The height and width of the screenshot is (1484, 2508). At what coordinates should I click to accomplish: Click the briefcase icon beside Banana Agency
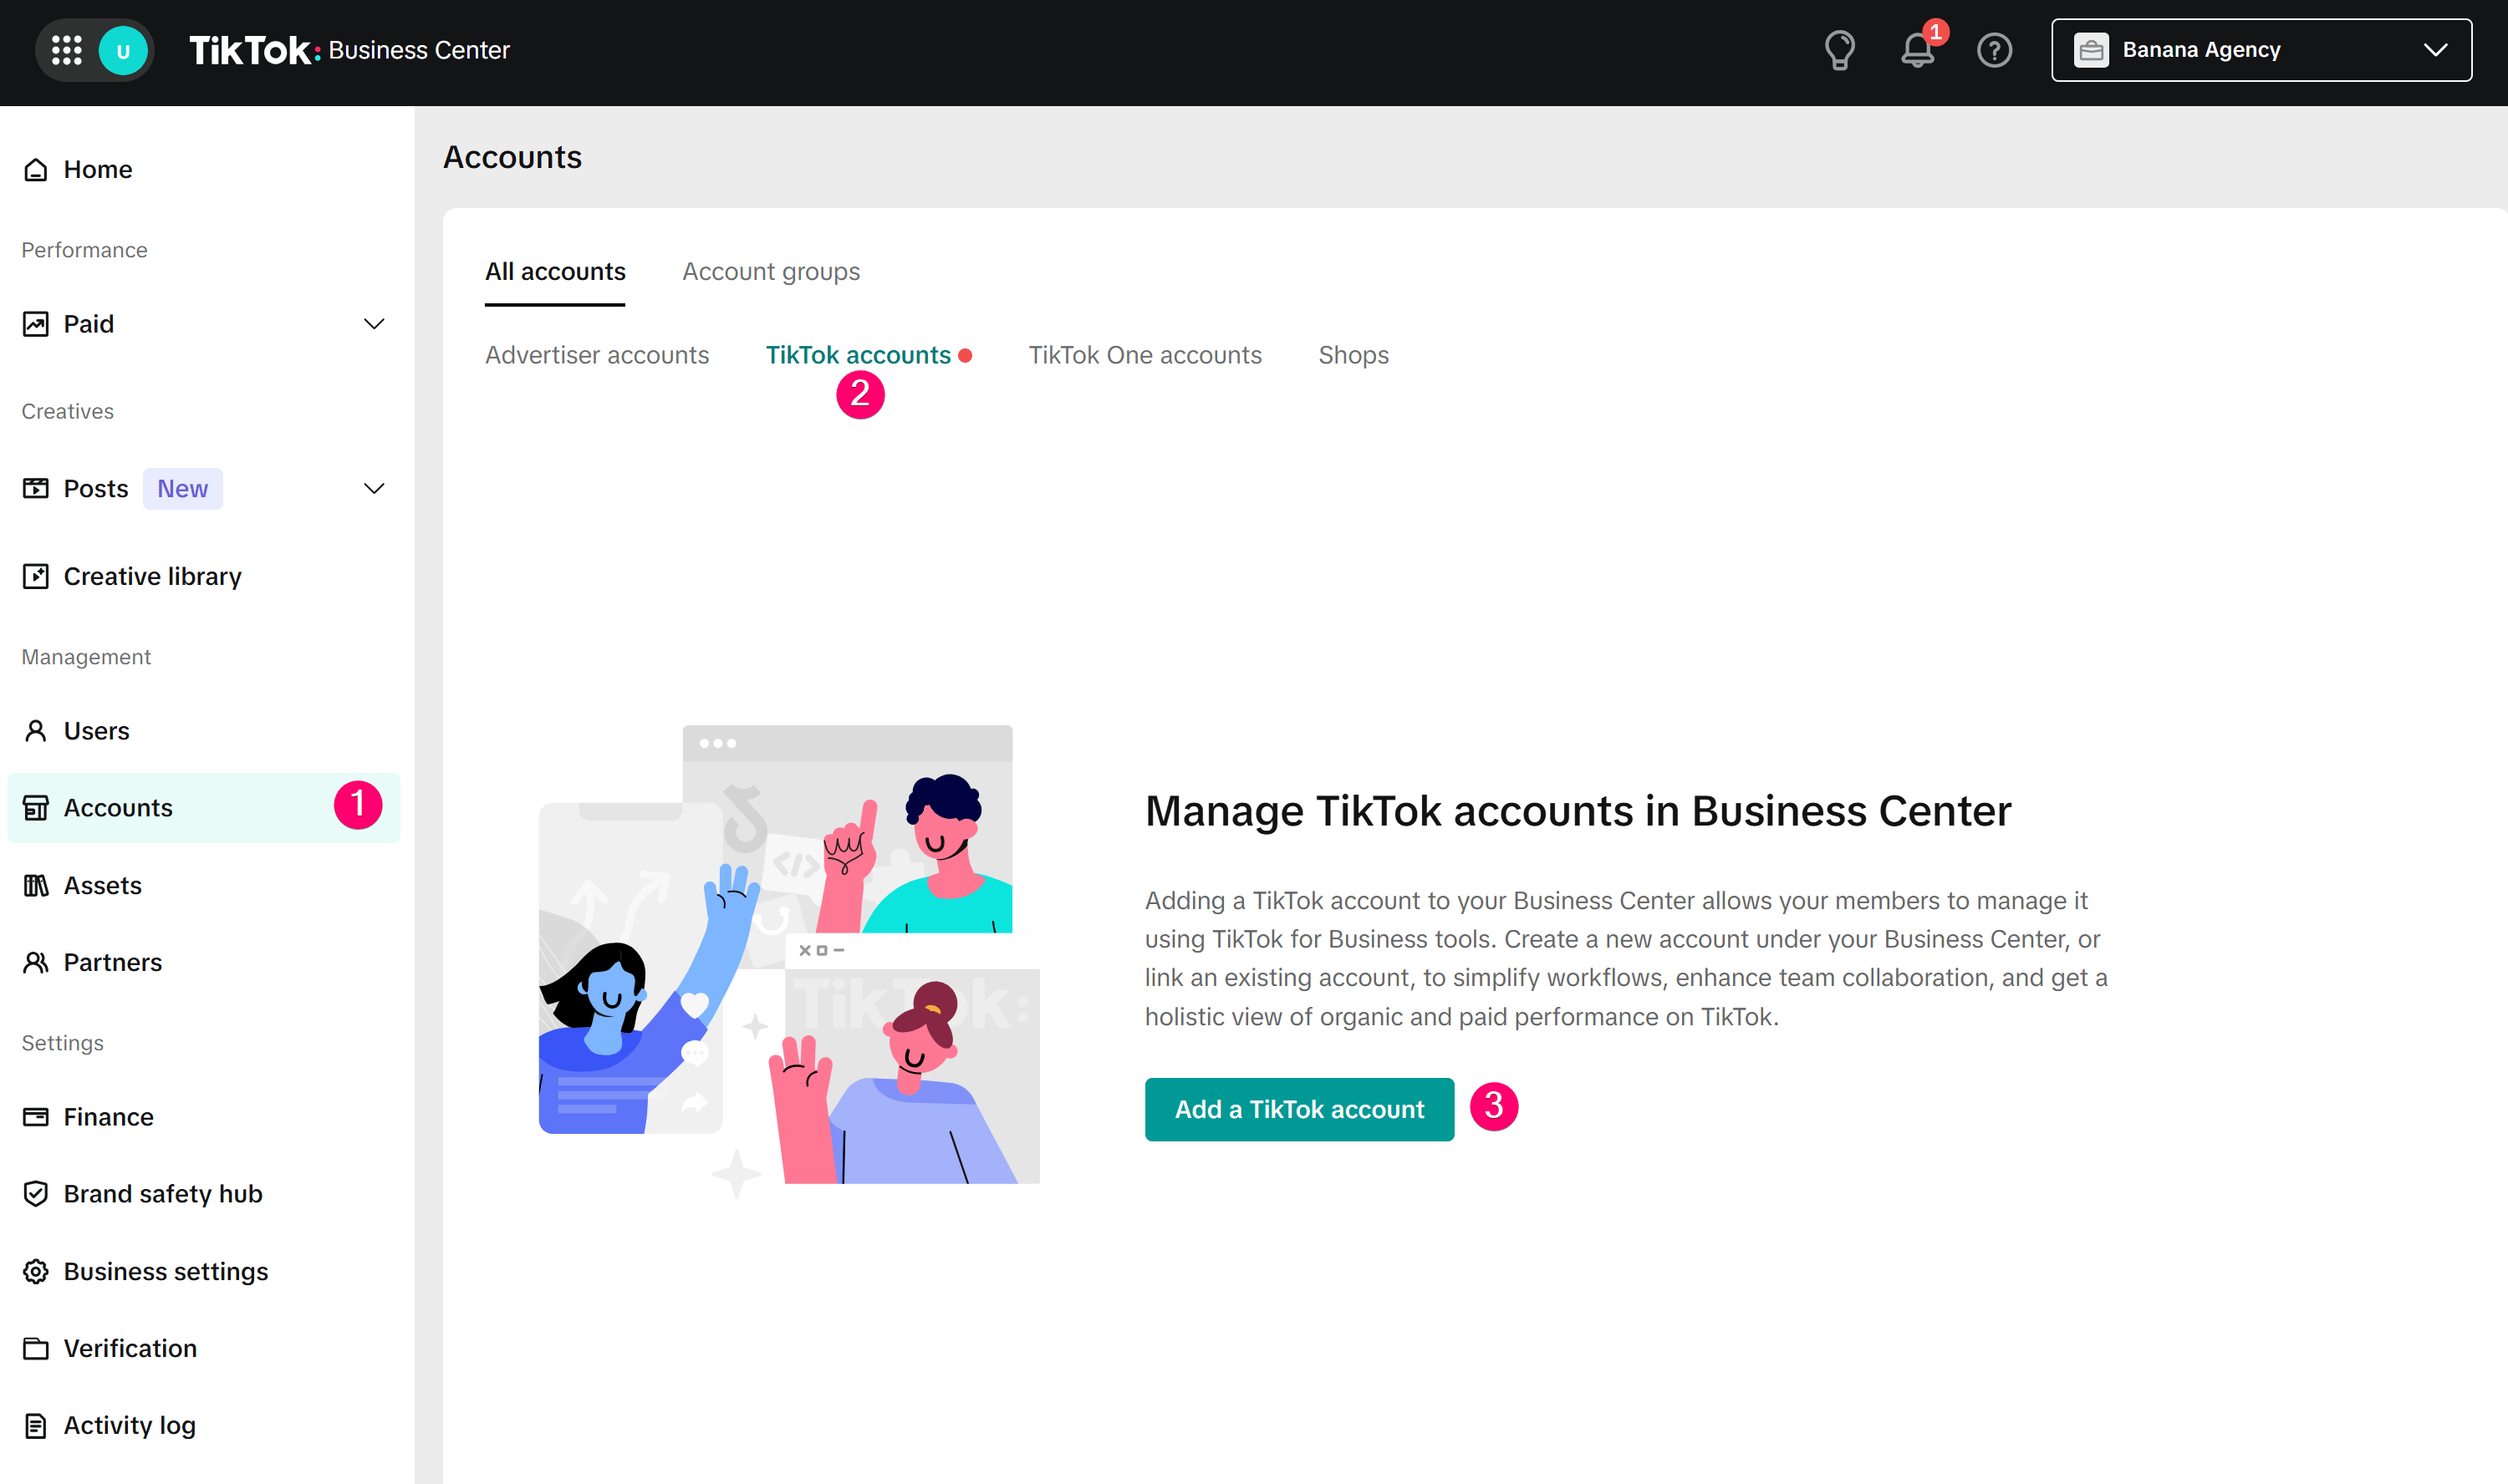tap(2091, 50)
